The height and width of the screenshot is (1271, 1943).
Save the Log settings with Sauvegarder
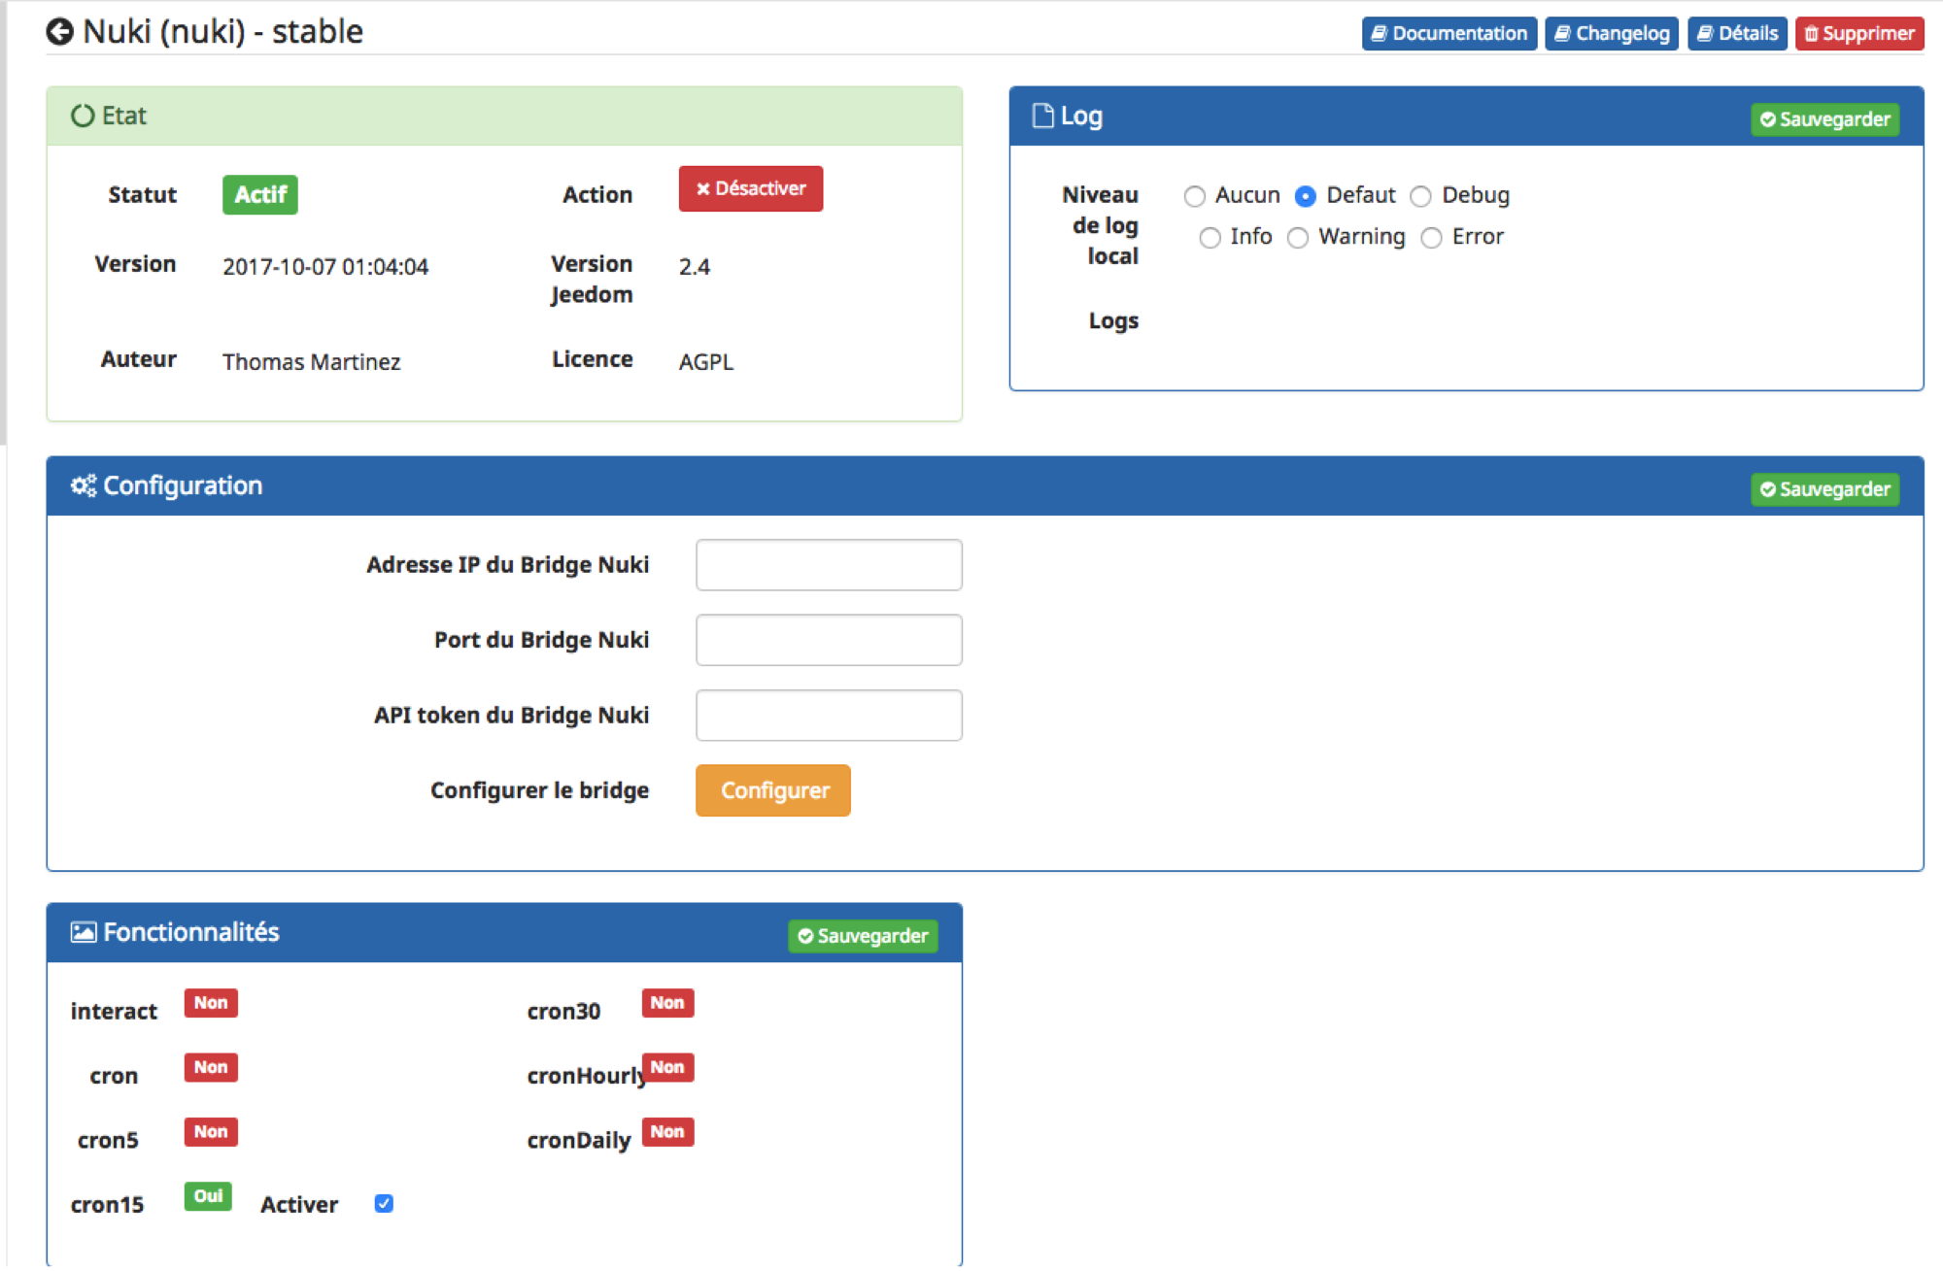point(1824,119)
